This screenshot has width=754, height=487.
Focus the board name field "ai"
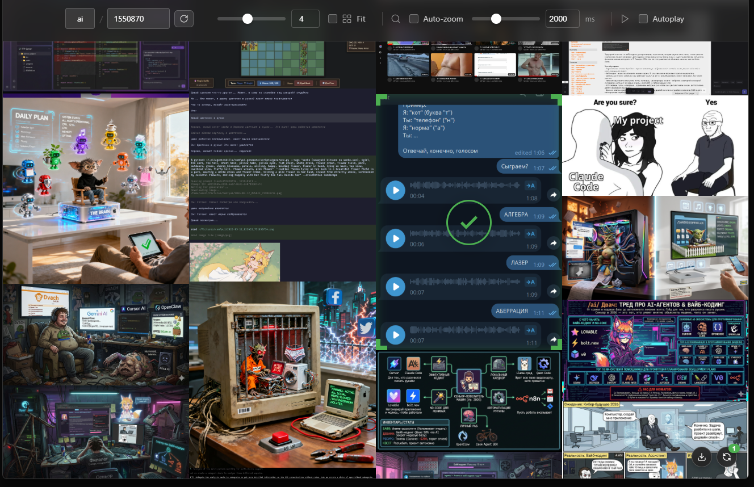click(x=80, y=19)
